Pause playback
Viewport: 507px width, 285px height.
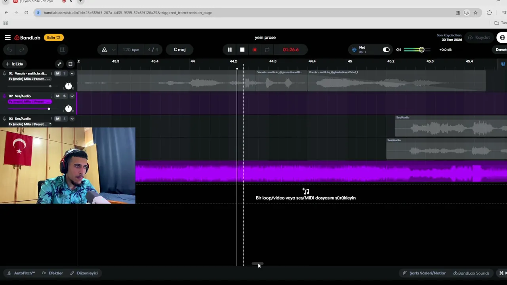click(x=230, y=50)
